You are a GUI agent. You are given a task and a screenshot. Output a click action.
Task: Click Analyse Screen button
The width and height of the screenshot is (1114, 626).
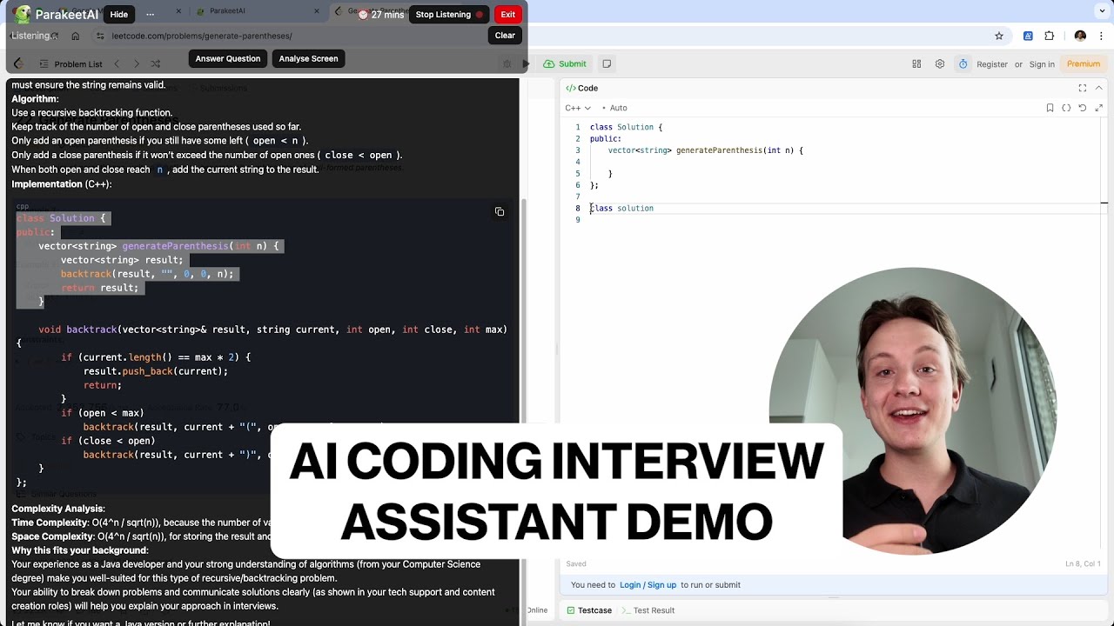[308, 58]
